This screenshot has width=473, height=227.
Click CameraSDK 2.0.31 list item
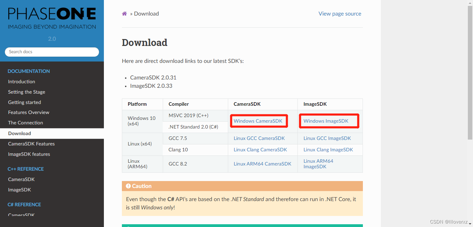153,77
